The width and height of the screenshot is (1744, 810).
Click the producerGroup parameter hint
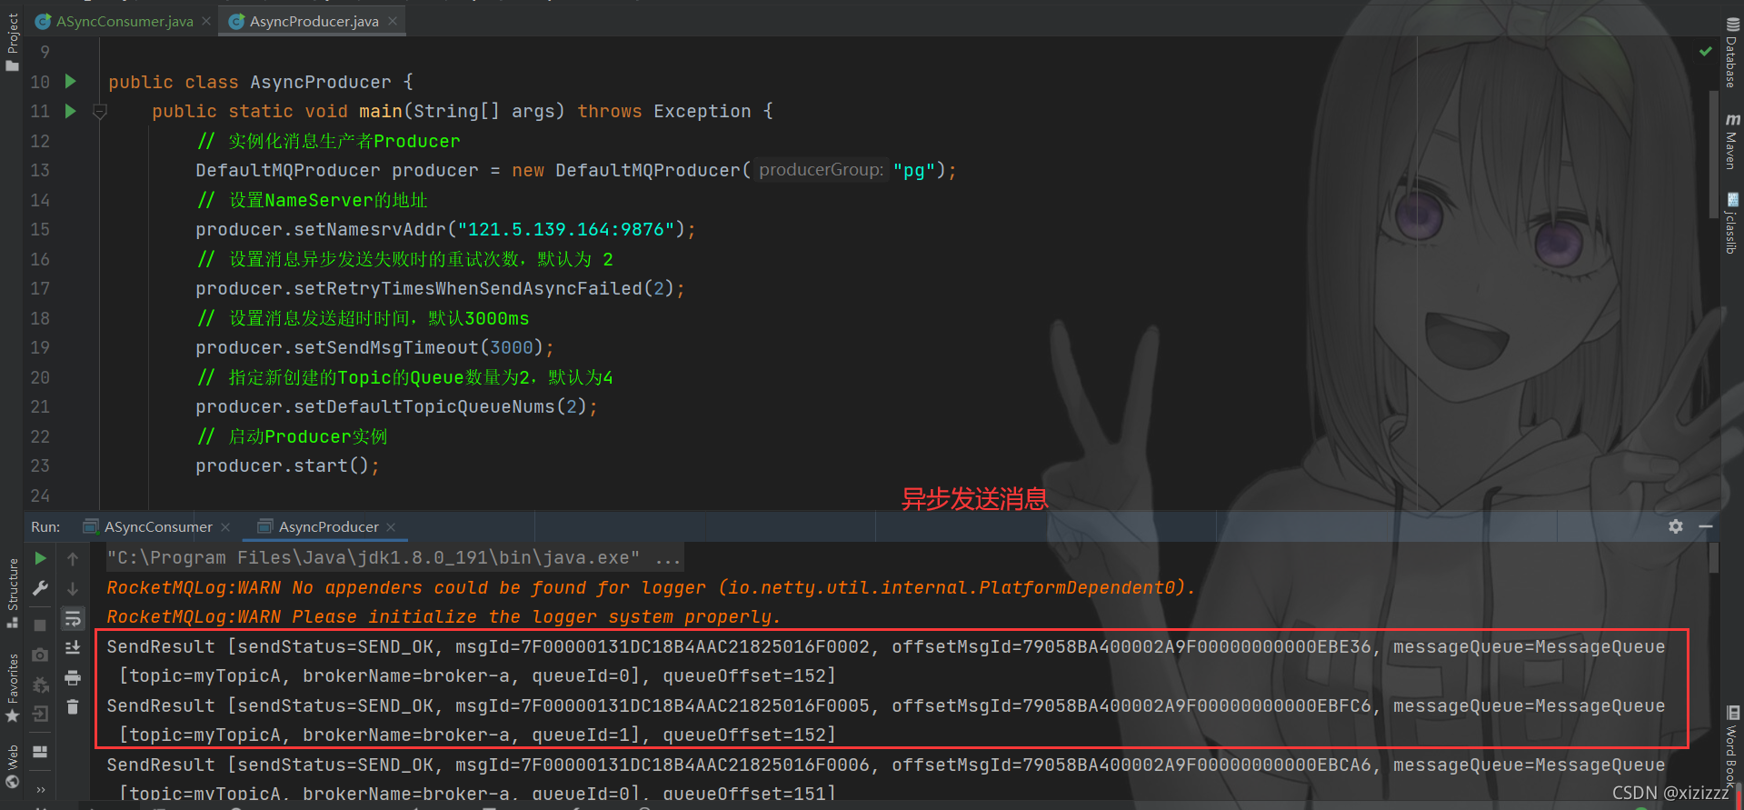(x=821, y=170)
